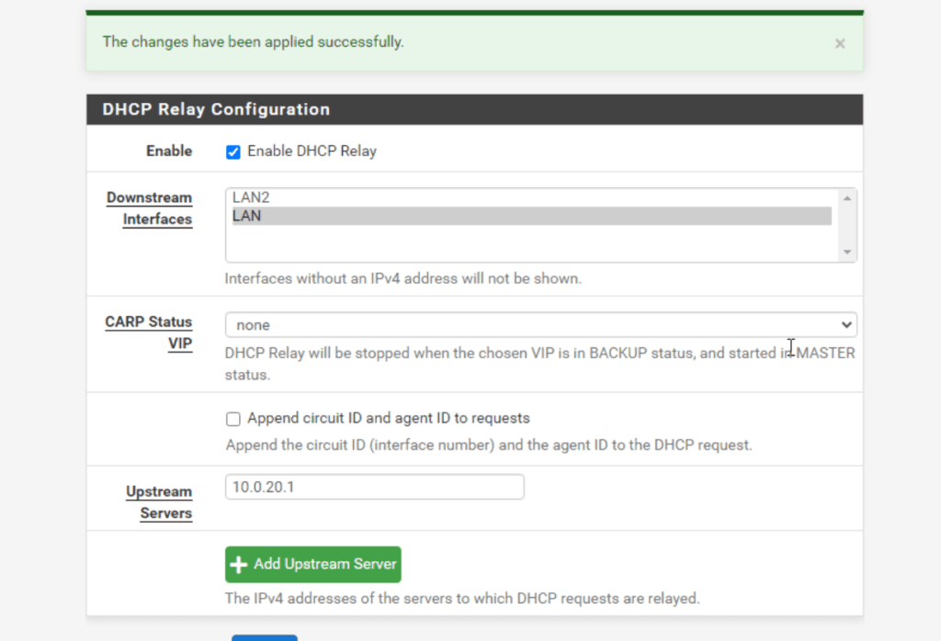The image size is (941, 641).
Task: Click the down arrow of the interfaces list scrollbar
Action: click(847, 253)
